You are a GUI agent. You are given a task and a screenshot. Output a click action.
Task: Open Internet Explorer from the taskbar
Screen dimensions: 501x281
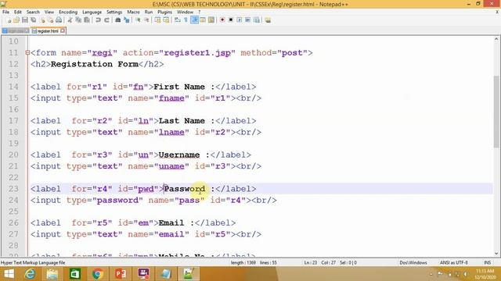tap(30, 274)
